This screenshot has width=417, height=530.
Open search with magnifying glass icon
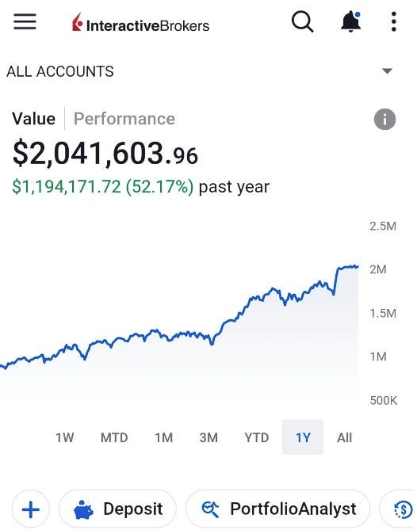click(x=302, y=22)
